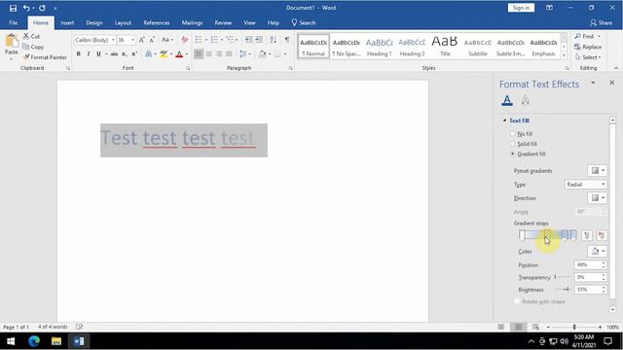Viewport: 623px width, 350px height.
Task: Add a gradient stop
Action: tap(587, 235)
